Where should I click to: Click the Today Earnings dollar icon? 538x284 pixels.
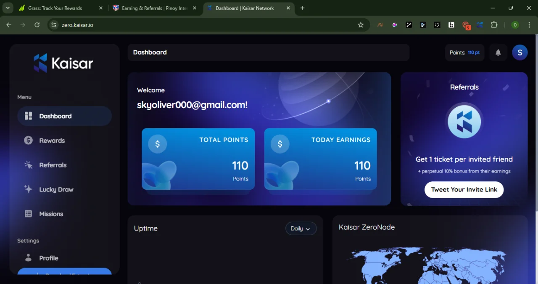tap(280, 144)
